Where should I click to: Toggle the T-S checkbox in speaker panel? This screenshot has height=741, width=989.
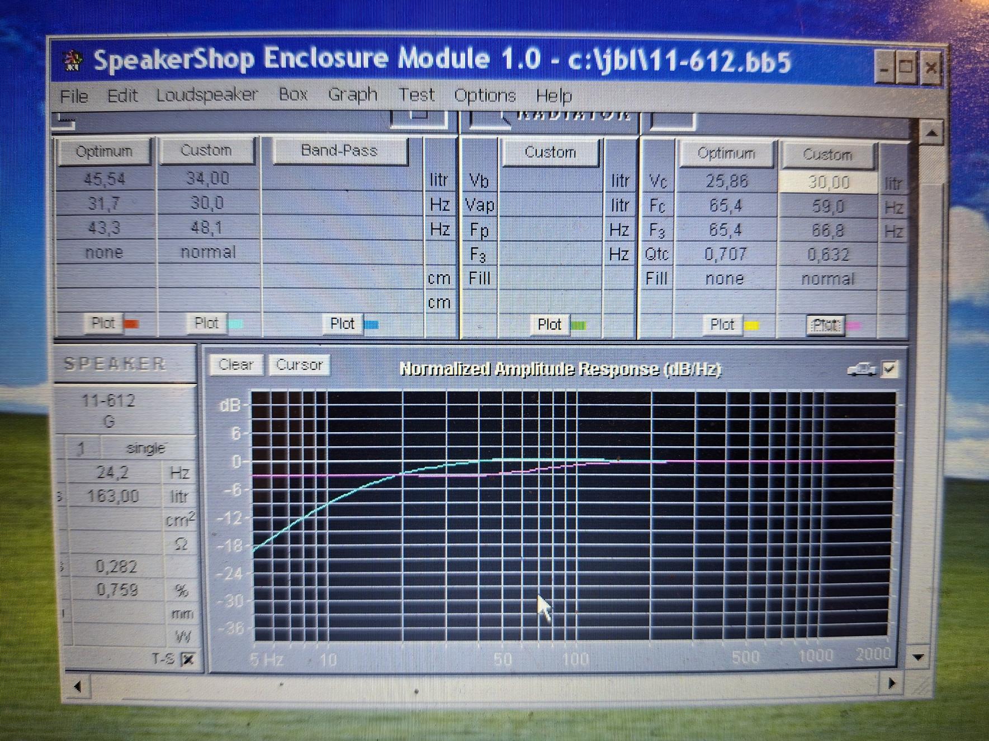[188, 659]
